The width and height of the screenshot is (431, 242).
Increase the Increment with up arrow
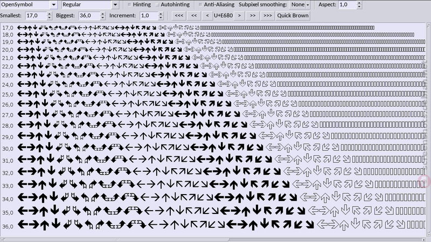(x=161, y=14)
